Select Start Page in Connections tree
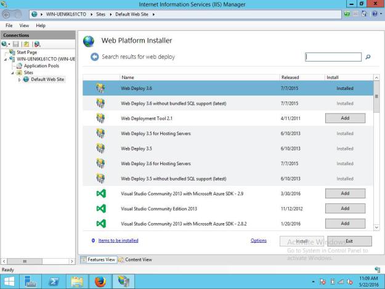385x289 pixels. (x=26, y=52)
